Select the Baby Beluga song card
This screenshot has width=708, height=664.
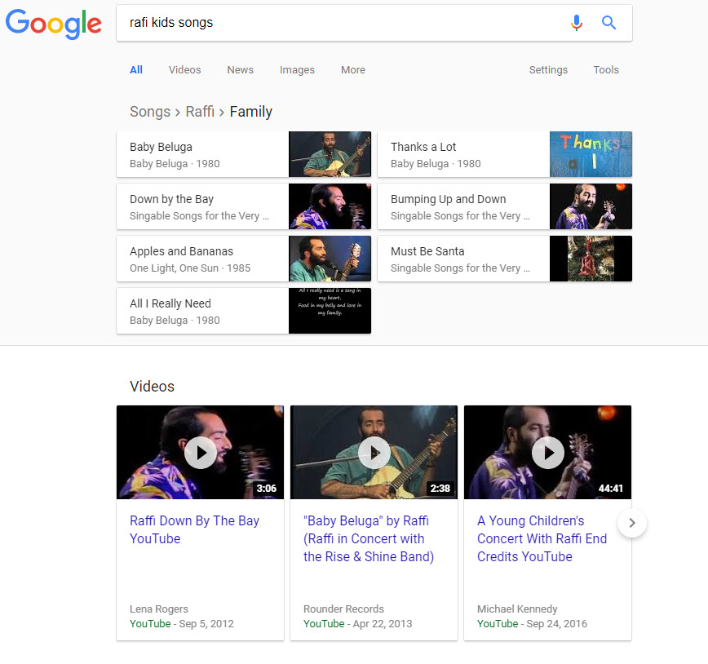point(203,154)
